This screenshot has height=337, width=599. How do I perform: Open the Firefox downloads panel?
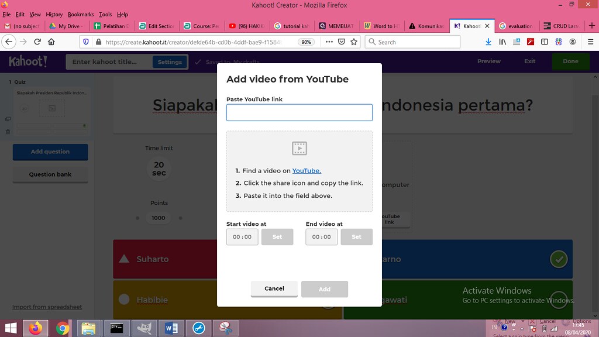pyautogui.click(x=488, y=42)
